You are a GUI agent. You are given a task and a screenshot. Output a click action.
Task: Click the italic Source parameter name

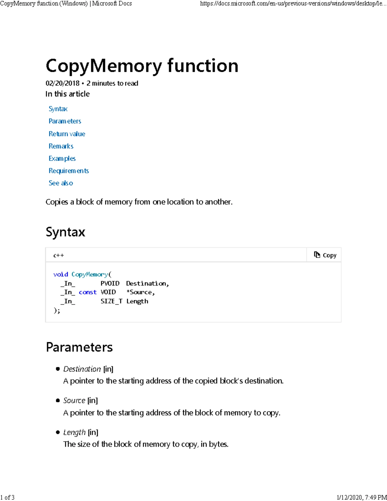pos(74,400)
